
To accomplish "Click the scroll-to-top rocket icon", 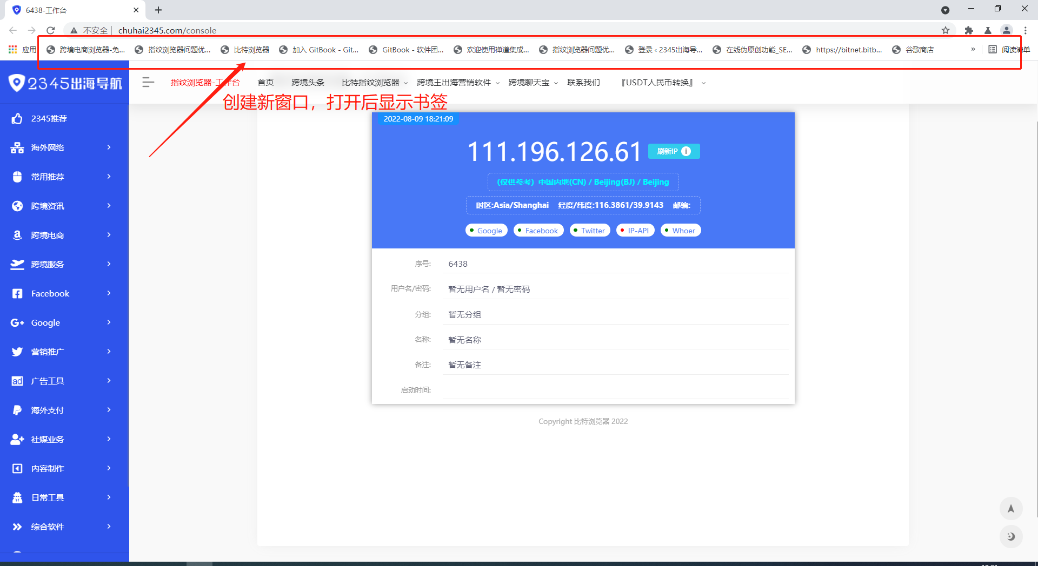I will (x=1010, y=508).
